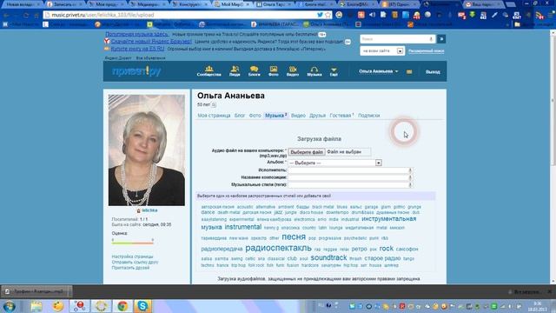Switch to Гостевая profile tab
Viewport: 556px width, 313px height.
tap(341, 116)
